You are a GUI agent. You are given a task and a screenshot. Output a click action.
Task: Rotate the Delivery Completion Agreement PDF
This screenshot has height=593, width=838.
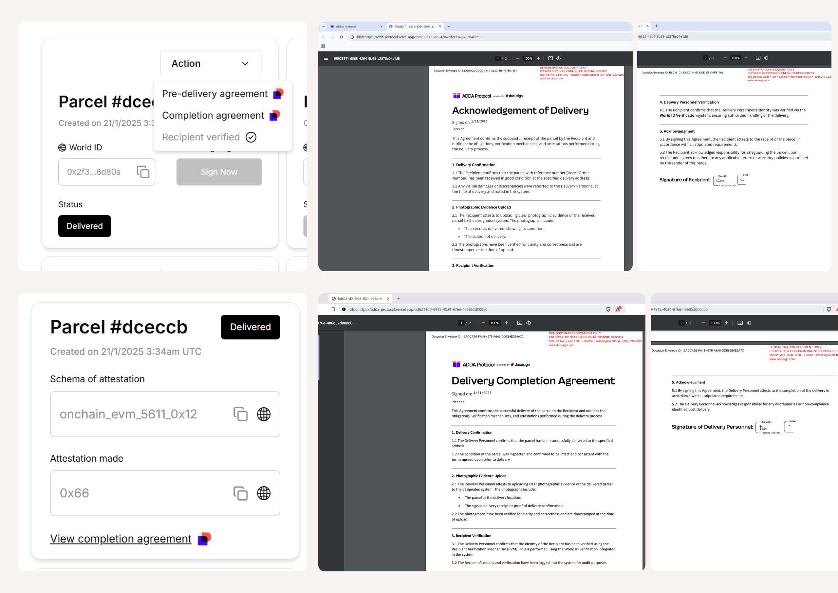point(529,323)
